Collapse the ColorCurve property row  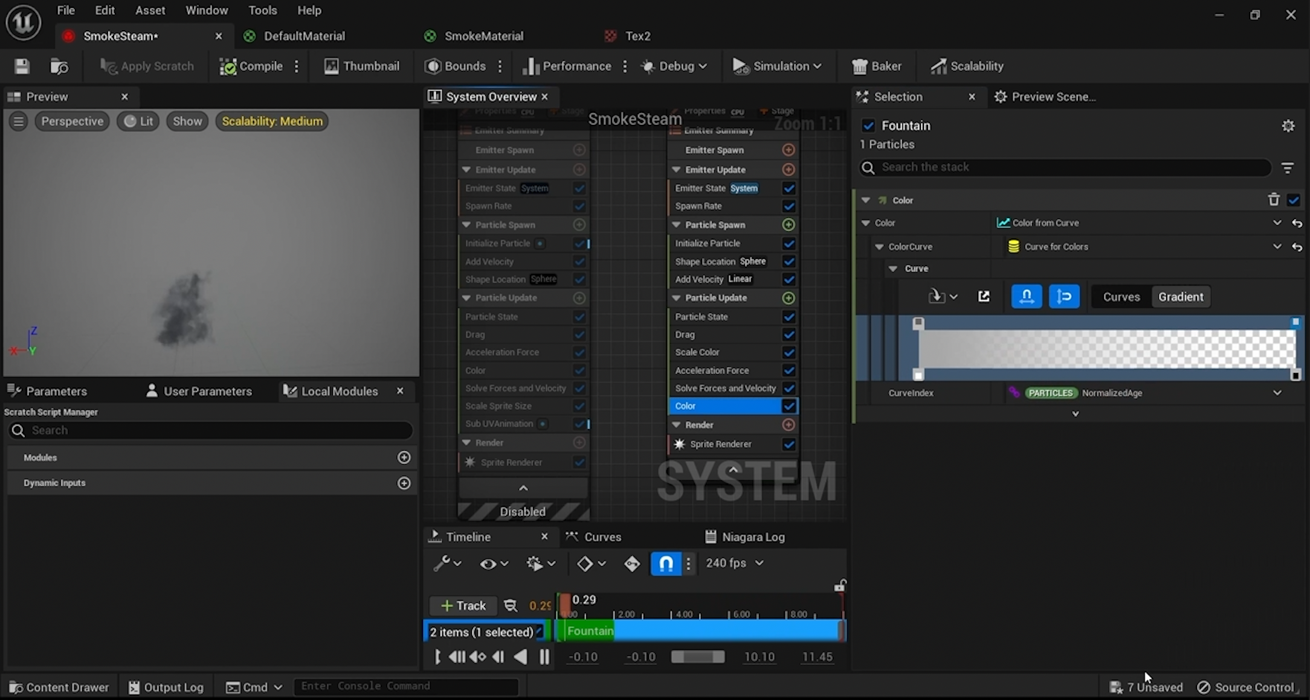point(880,247)
